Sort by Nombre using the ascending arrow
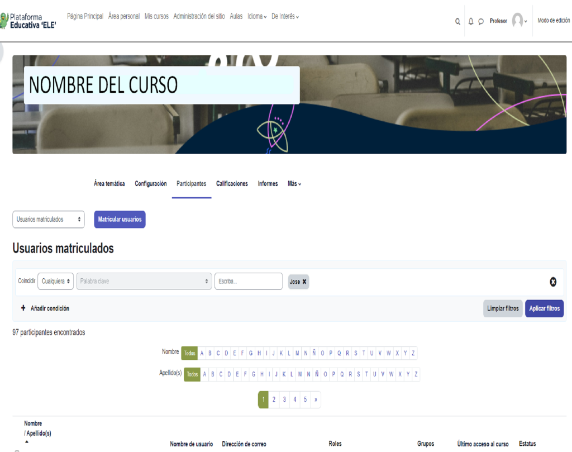 click(x=27, y=442)
